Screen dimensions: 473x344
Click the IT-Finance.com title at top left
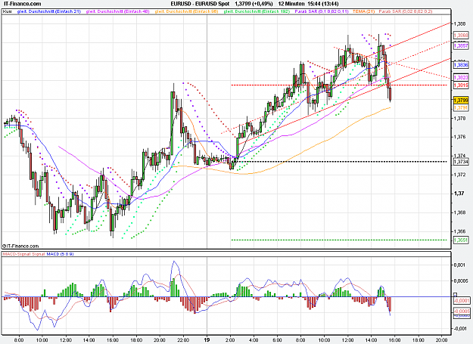click(x=22, y=4)
